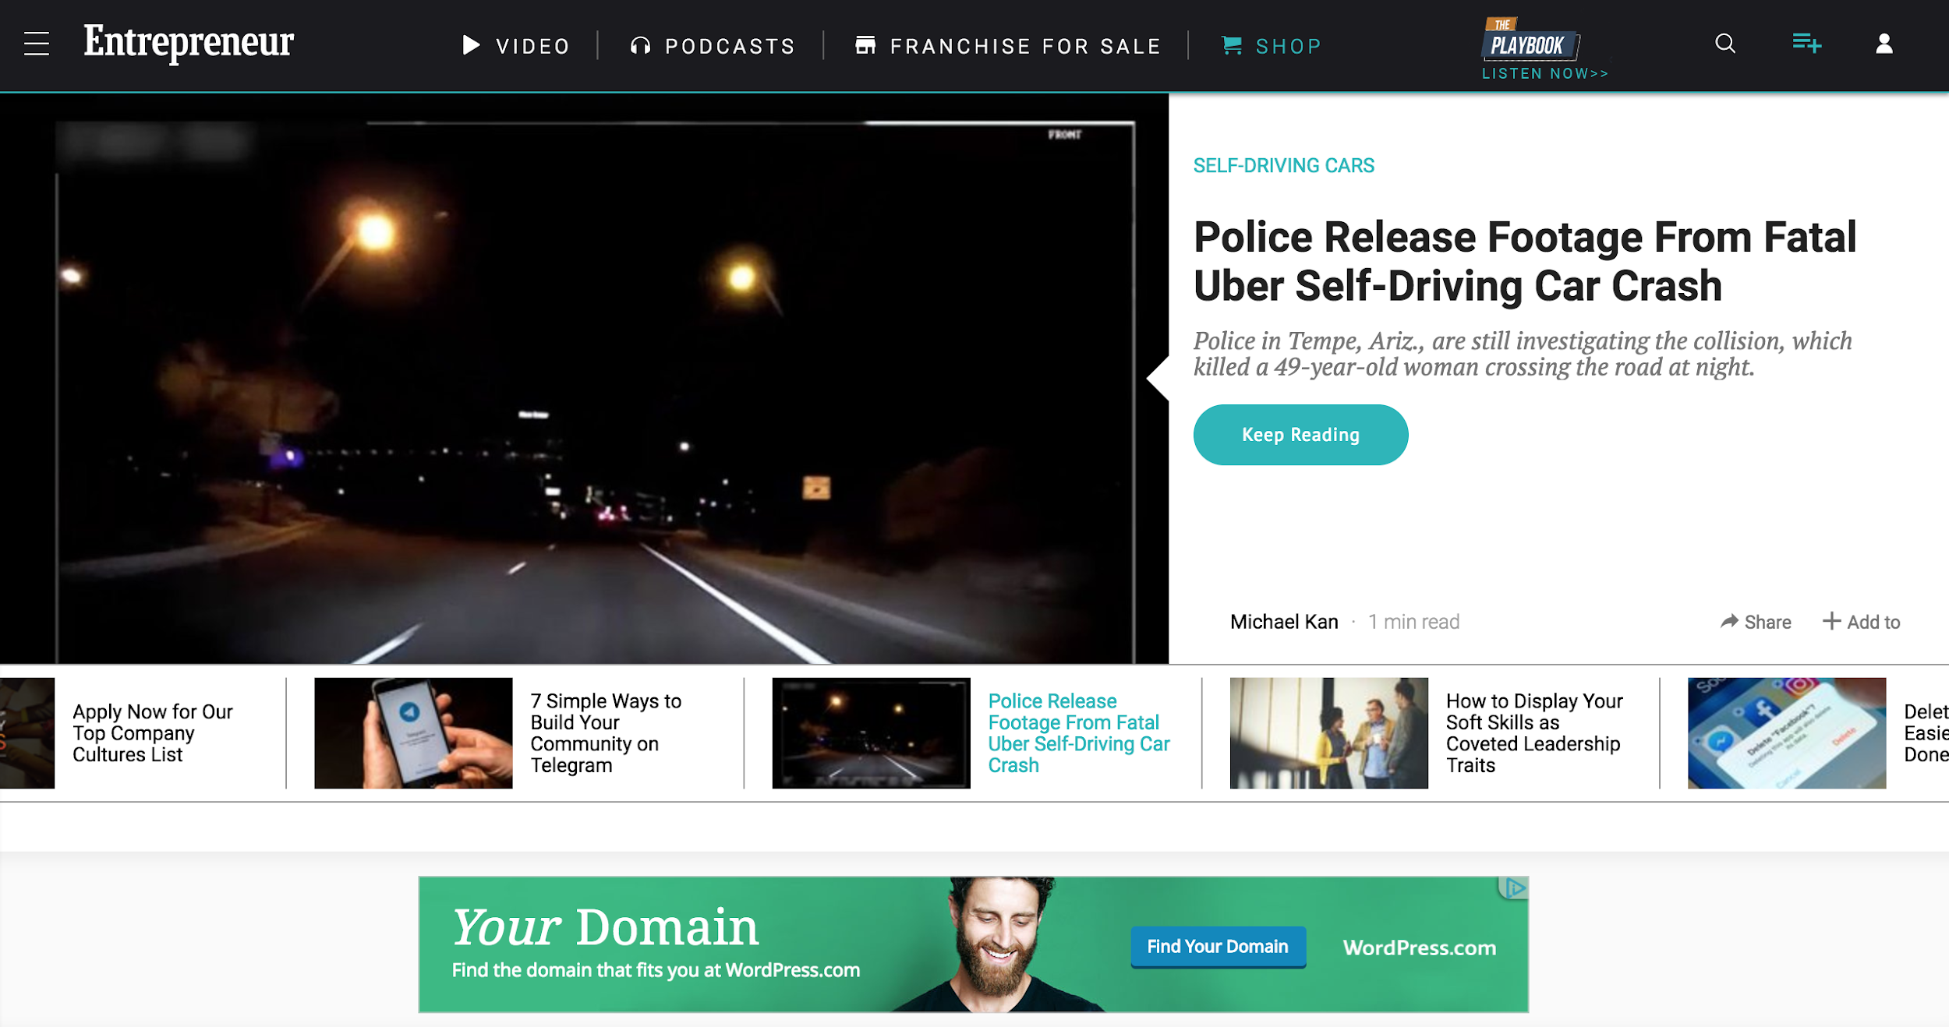
Task: Open the Soft Skills leadership article thumbnail
Action: (x=1328, y=732)
